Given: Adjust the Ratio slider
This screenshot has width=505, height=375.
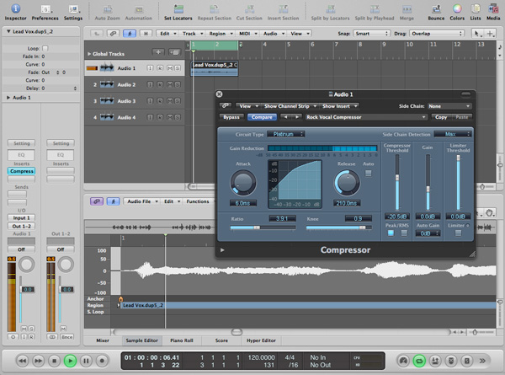Looking at the screenshot, I should click(x=257, y=228).
